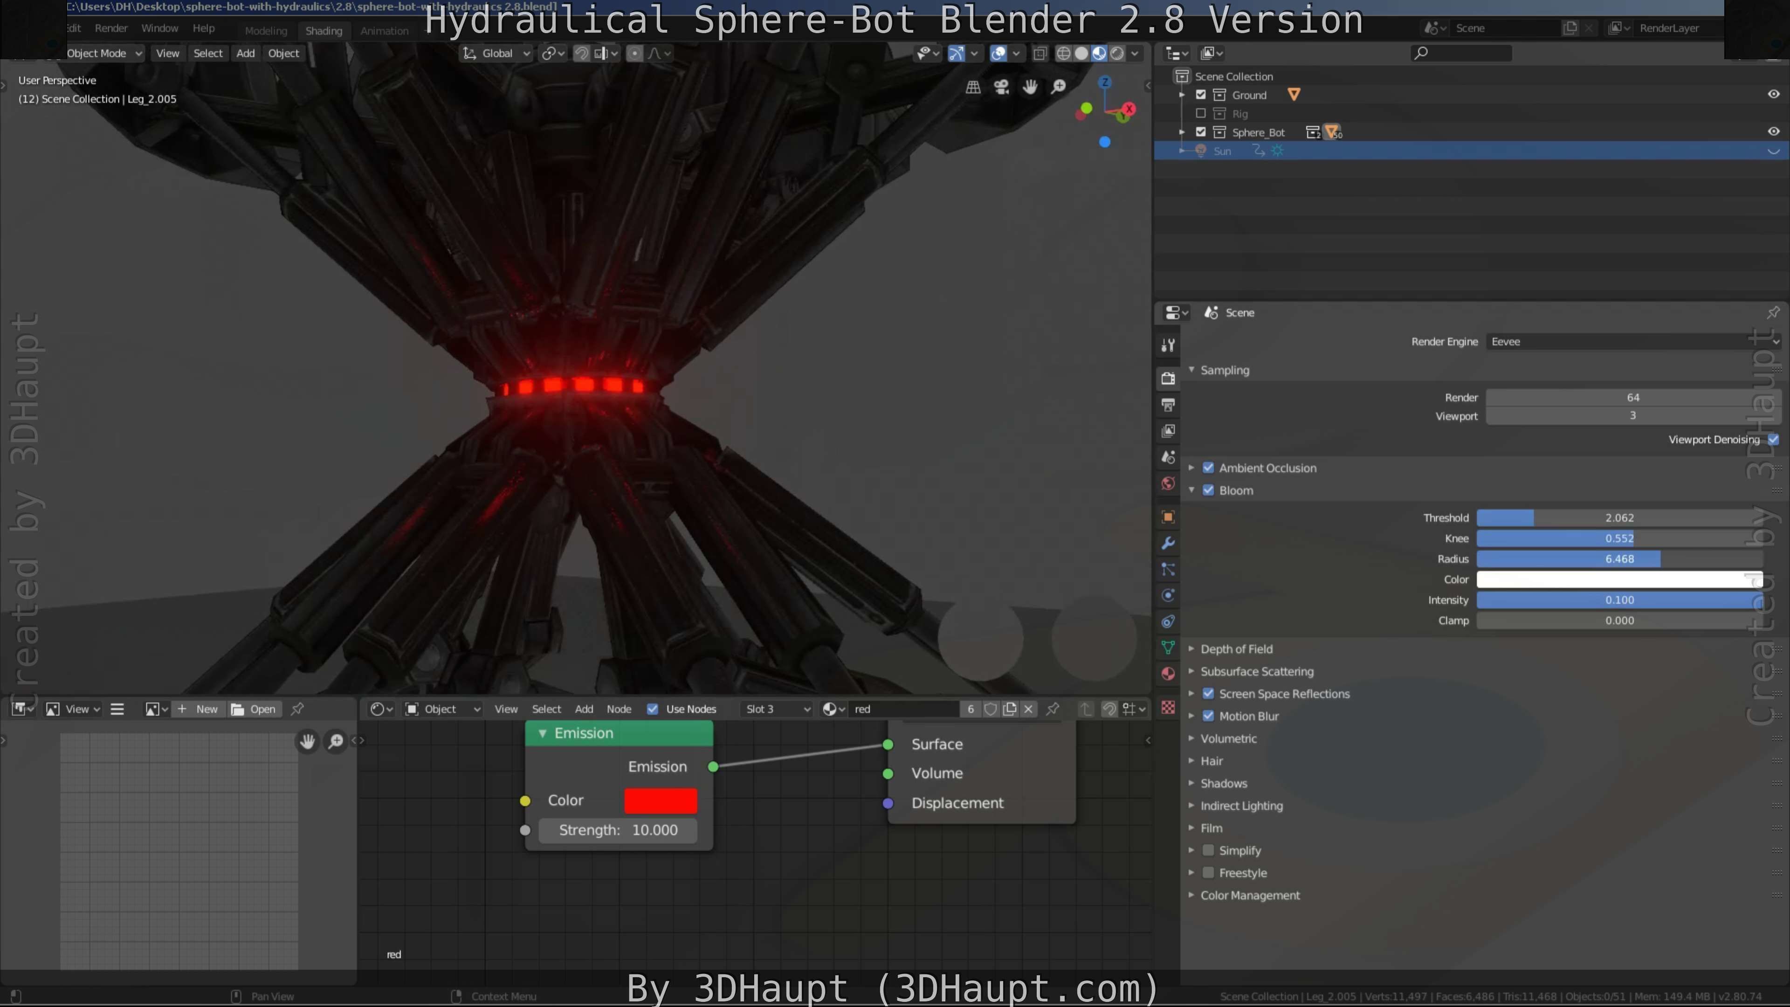
Task: Switch viewport to solid shading
Action: 1081,54
